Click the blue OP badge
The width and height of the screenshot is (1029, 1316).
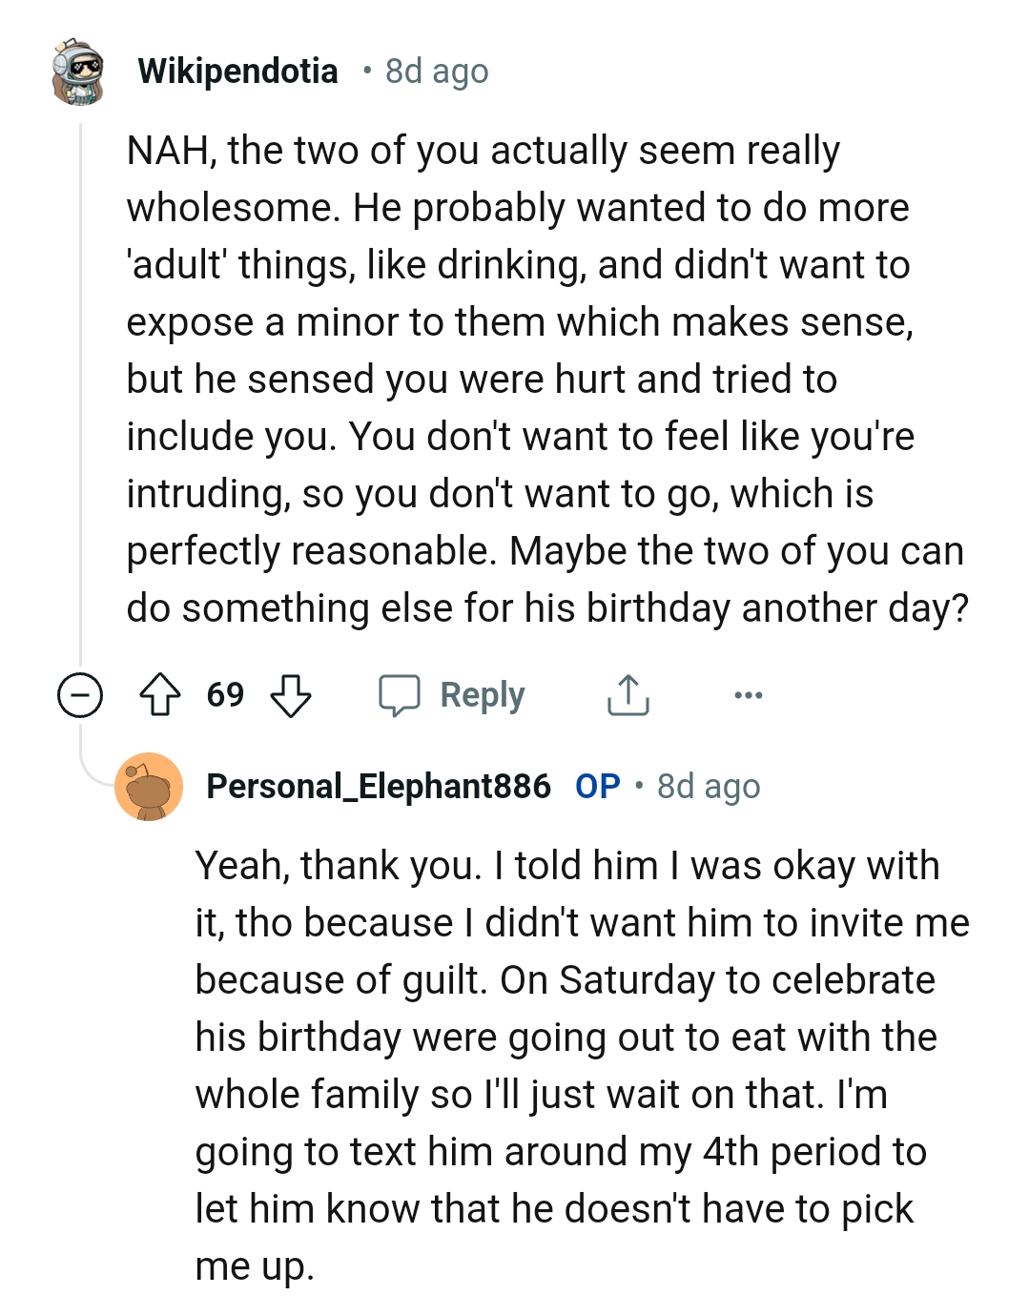coord(598,787)
